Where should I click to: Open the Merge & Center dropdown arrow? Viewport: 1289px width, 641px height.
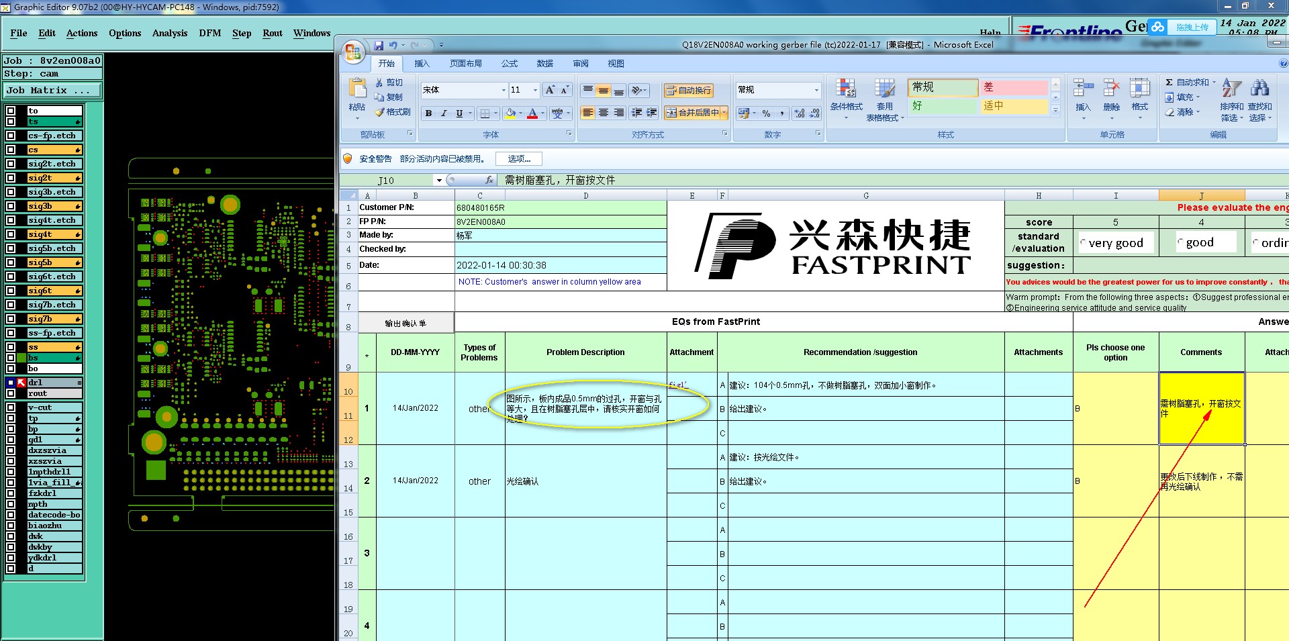click(x=725, y=113)
